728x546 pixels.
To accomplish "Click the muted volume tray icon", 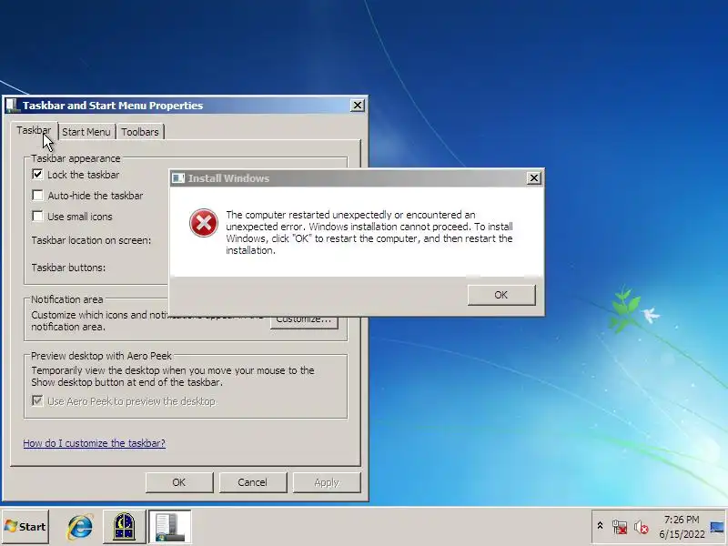I will coord(642,527).
